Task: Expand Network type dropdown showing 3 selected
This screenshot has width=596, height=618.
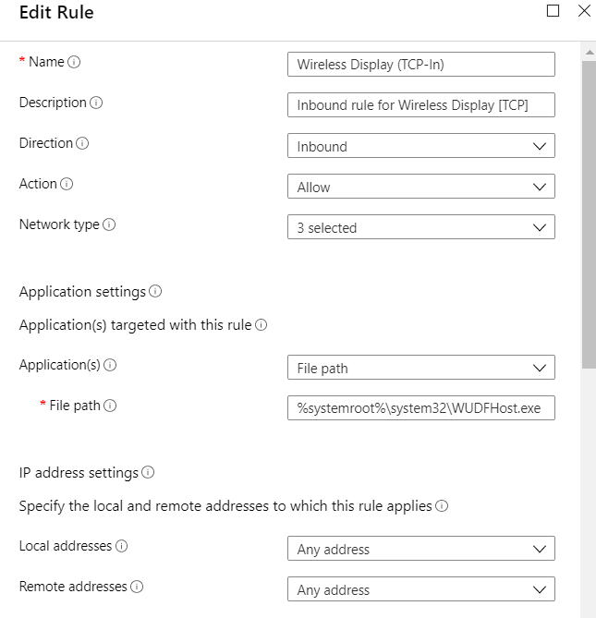Action: click(x=421, y=227)
